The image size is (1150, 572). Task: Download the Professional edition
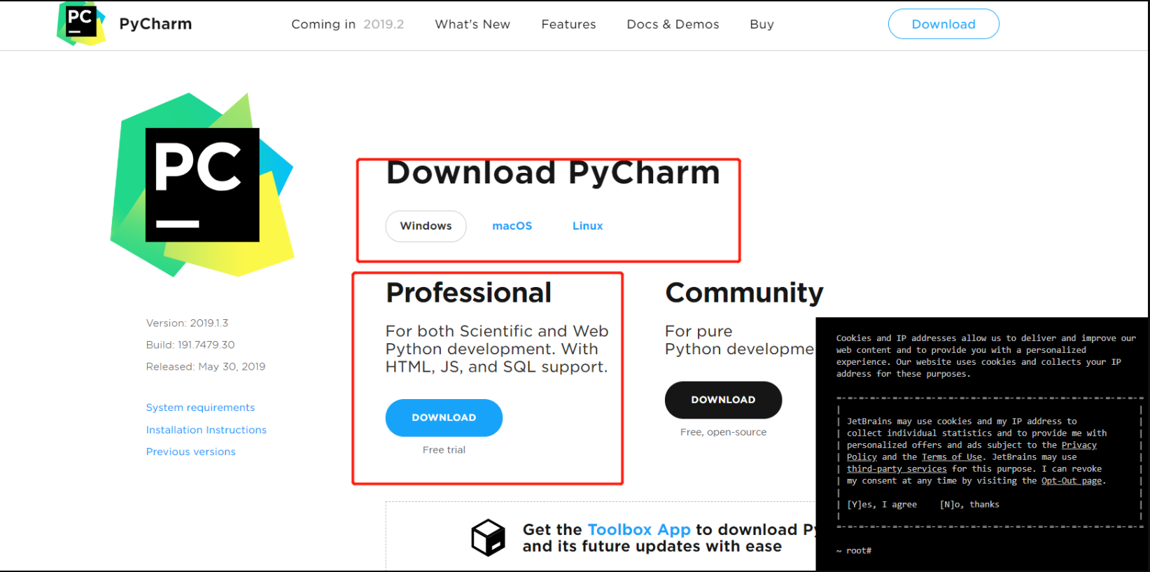[x=444, y=418]
